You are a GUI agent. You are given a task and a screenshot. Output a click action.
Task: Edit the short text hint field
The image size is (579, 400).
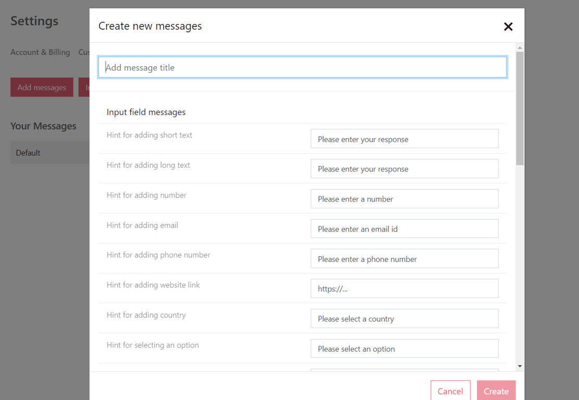(404, 139)
